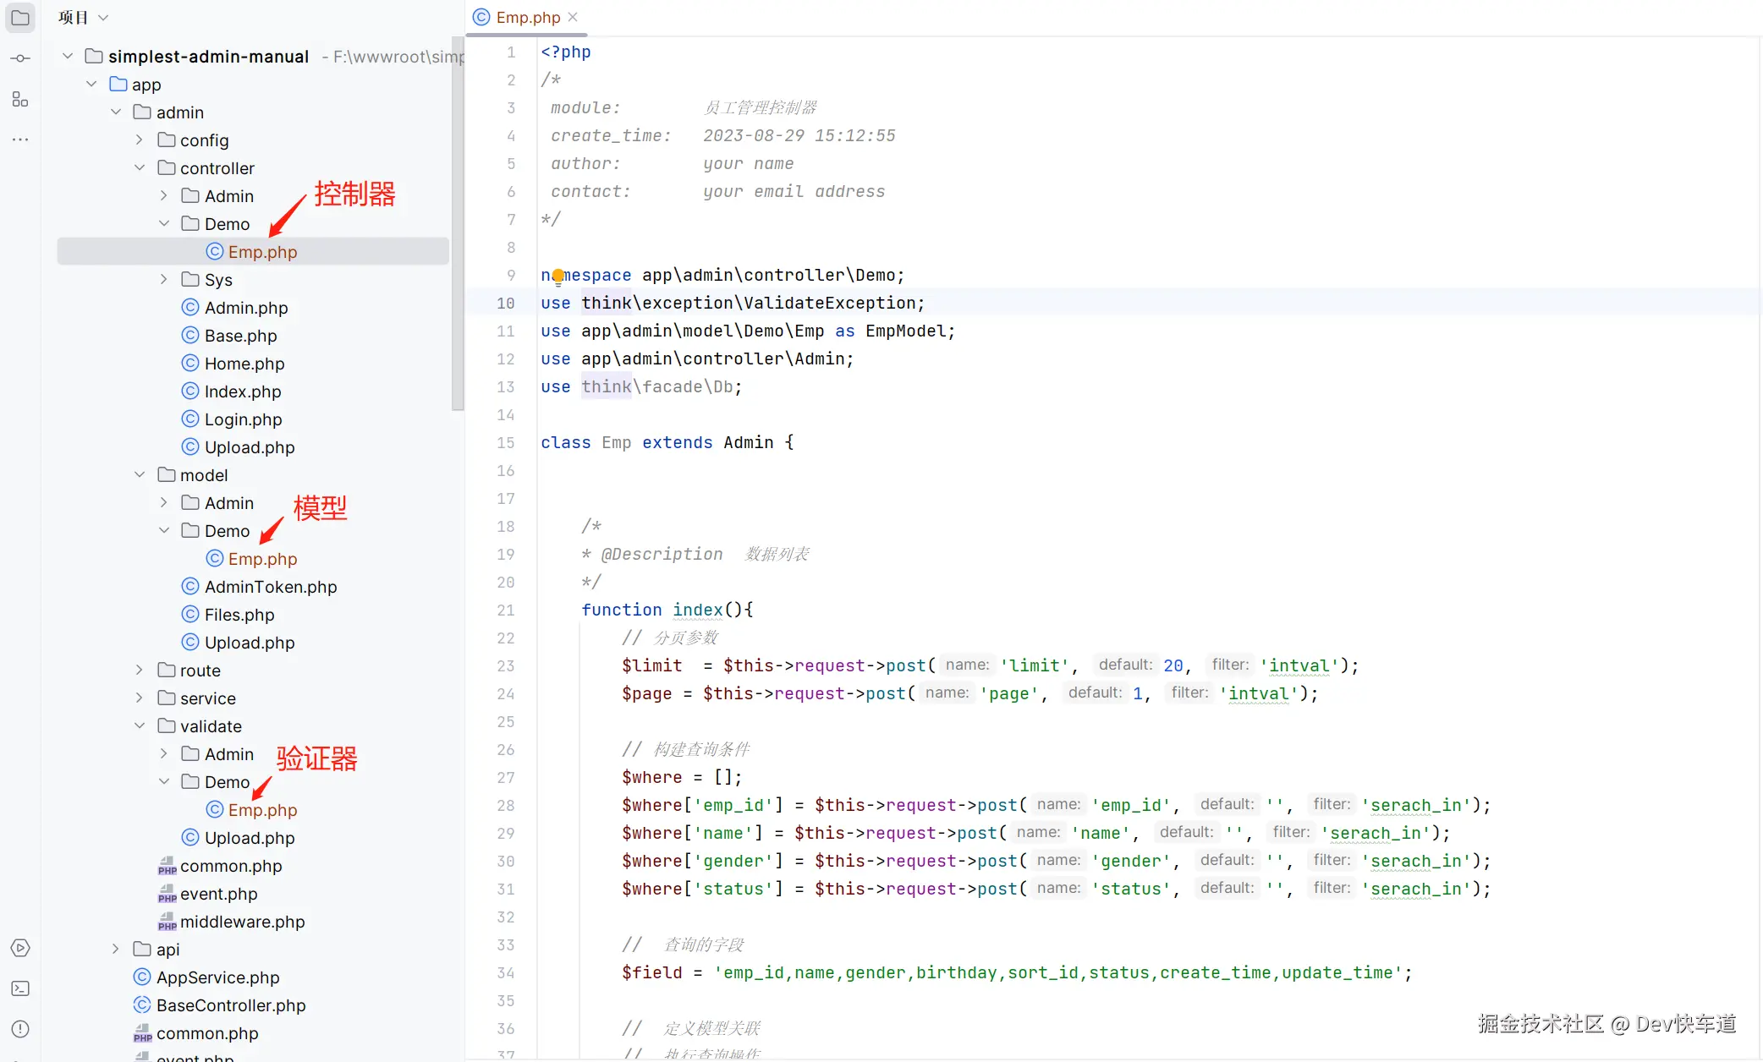Open the Problems tool window icon
Image resolution: width=1763 pixels, height=1062 pixels.
click(20, 1029)
